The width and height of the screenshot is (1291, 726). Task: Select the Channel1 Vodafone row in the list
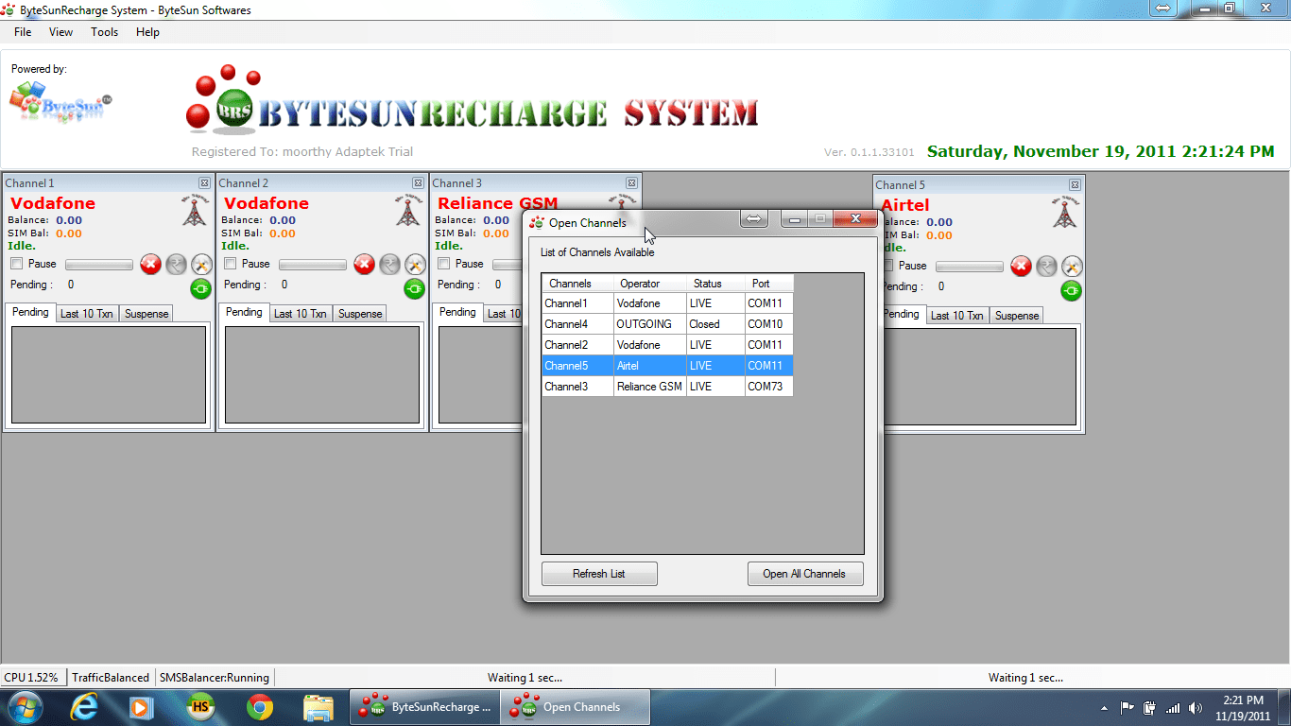pos(667,303)
